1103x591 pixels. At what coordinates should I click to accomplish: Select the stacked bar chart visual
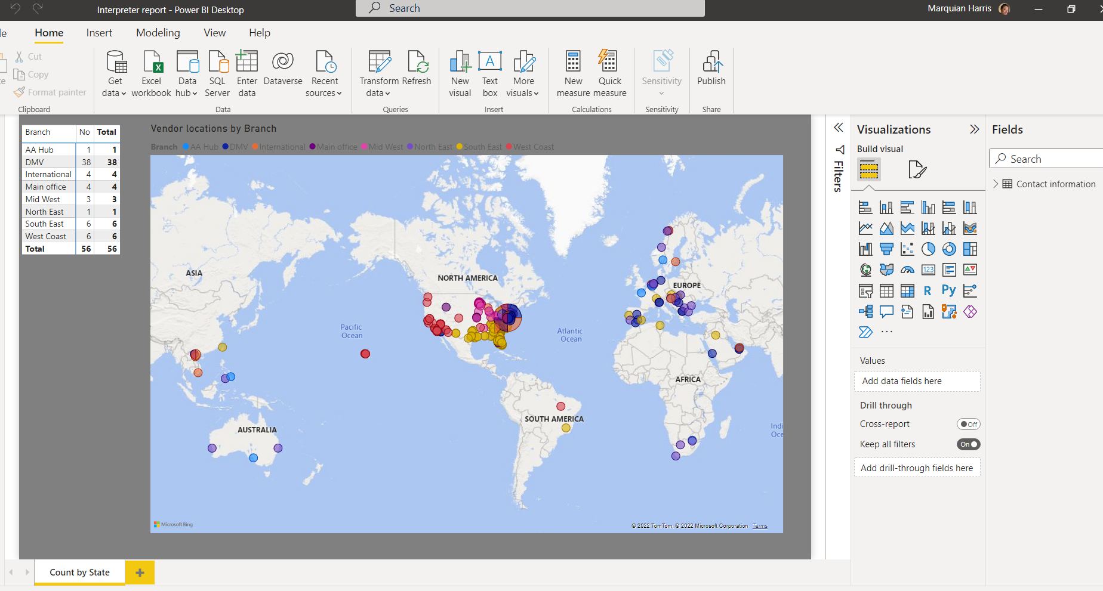[x=865, y=208]
